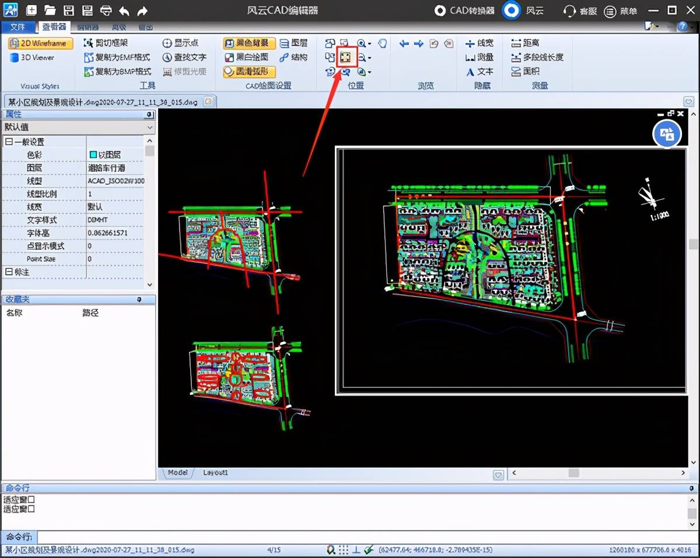
Task: Click the print icon in title bar
Action: pyautogui.click(x=106, y=10)
